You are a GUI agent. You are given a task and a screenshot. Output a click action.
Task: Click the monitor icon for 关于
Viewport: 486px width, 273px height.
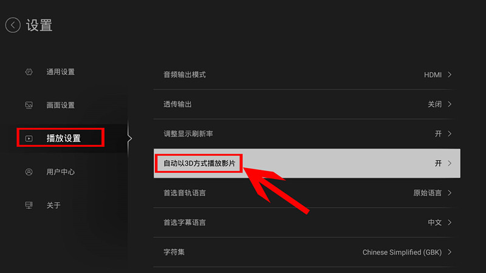[29, 205]
